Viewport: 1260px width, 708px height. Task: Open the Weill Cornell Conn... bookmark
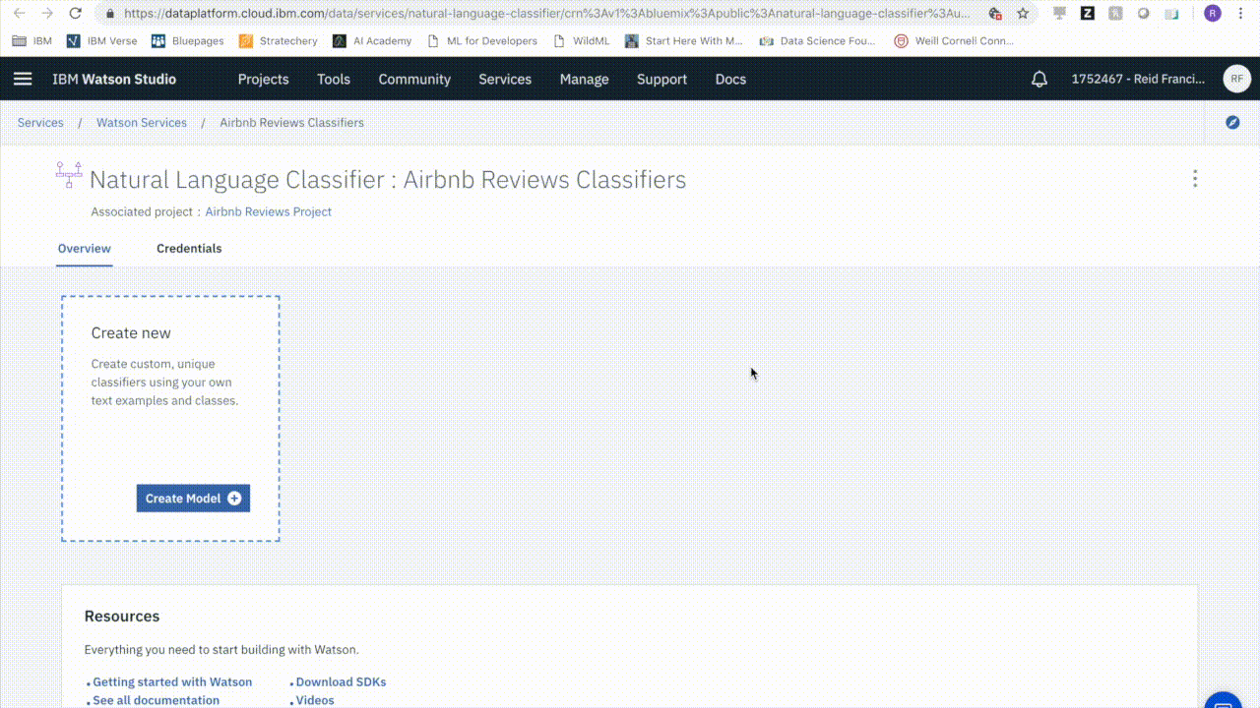pyautogui.click(x=954, y=41)
